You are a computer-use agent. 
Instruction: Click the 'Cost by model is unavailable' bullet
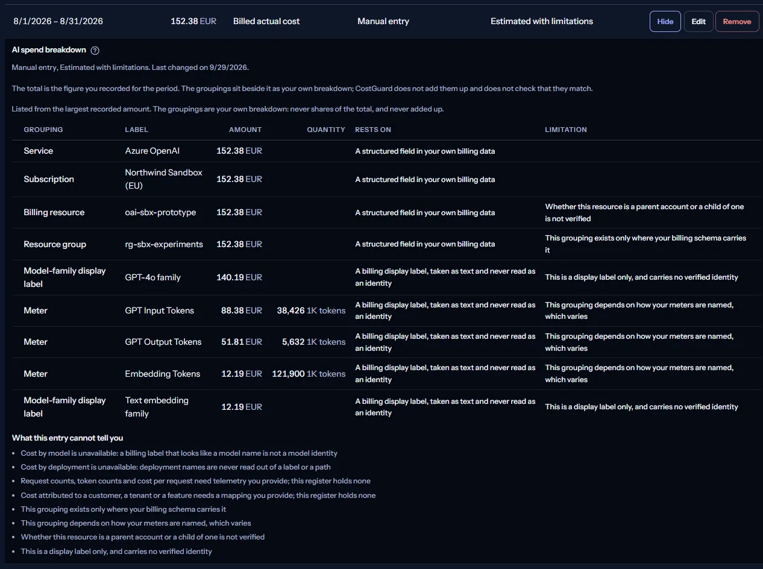pos(179,453)
